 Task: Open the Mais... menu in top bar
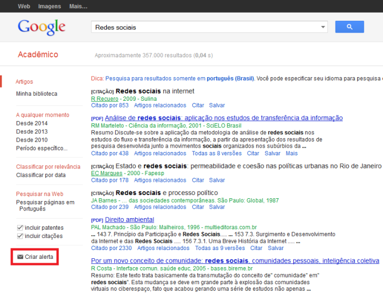tap(78, 7)
